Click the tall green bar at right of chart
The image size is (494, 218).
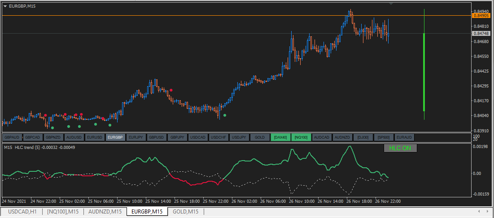(424, 72)
